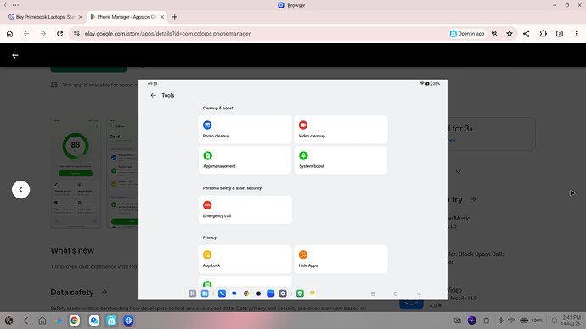
Task: Open site information icon in address bar
Action: coord(76,34)
